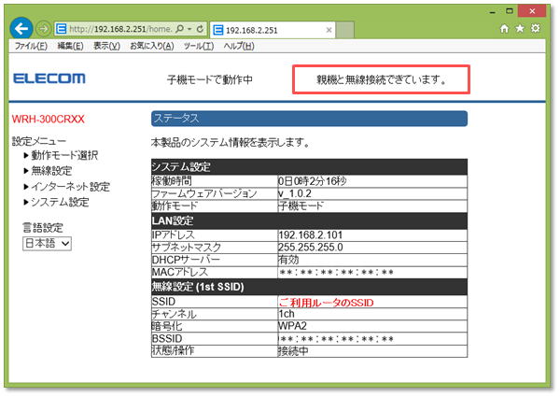Click the DHCPサーバー value 有効

point(288,260)
